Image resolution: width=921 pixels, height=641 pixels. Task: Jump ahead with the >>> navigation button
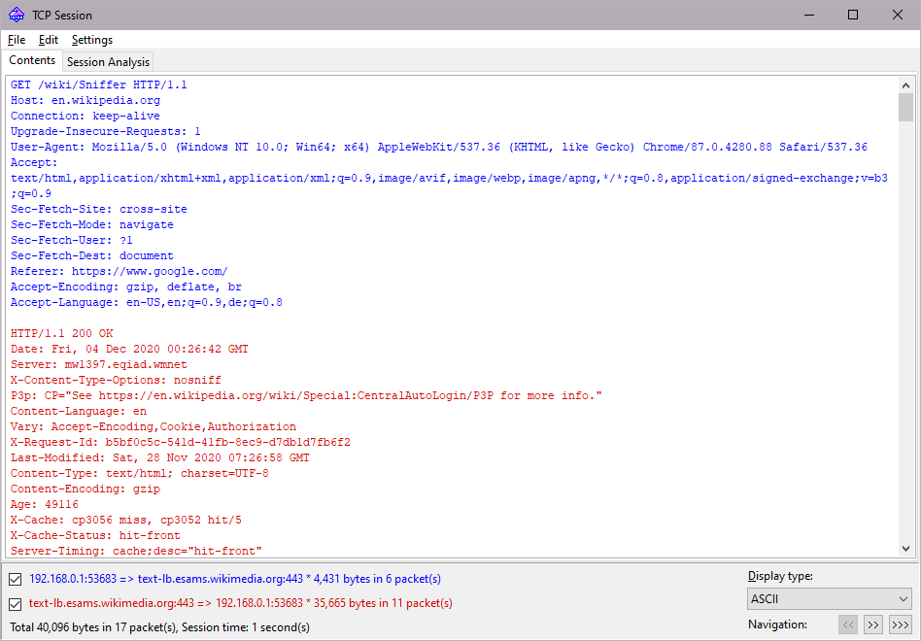[x=901, y=625]
